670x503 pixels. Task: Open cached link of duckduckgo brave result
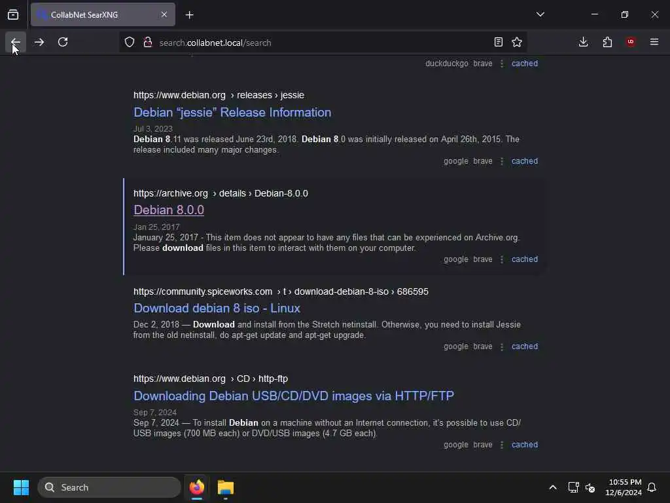[x=524, y=64]
